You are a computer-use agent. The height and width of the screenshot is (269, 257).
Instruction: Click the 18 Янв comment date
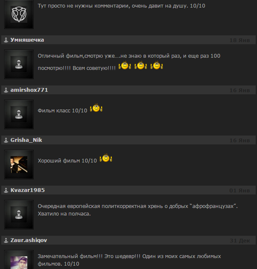coord(239,40)
